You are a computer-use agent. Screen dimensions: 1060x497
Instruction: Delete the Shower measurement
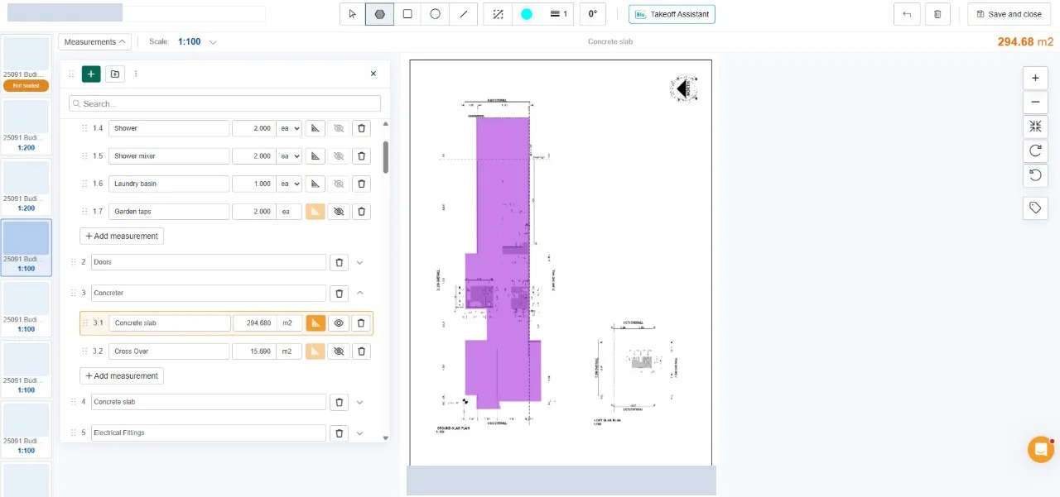361,128
